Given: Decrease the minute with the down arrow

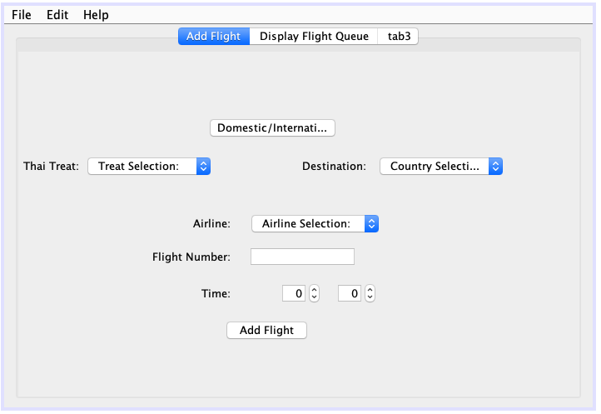Looking at the screenshot, I should coord(370,297).
